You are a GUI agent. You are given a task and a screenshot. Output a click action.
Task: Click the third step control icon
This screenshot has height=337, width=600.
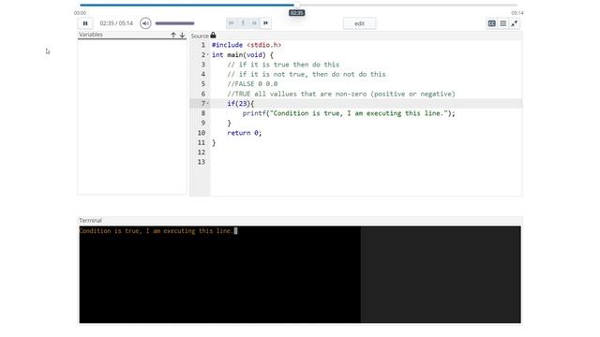click(254, 22)
